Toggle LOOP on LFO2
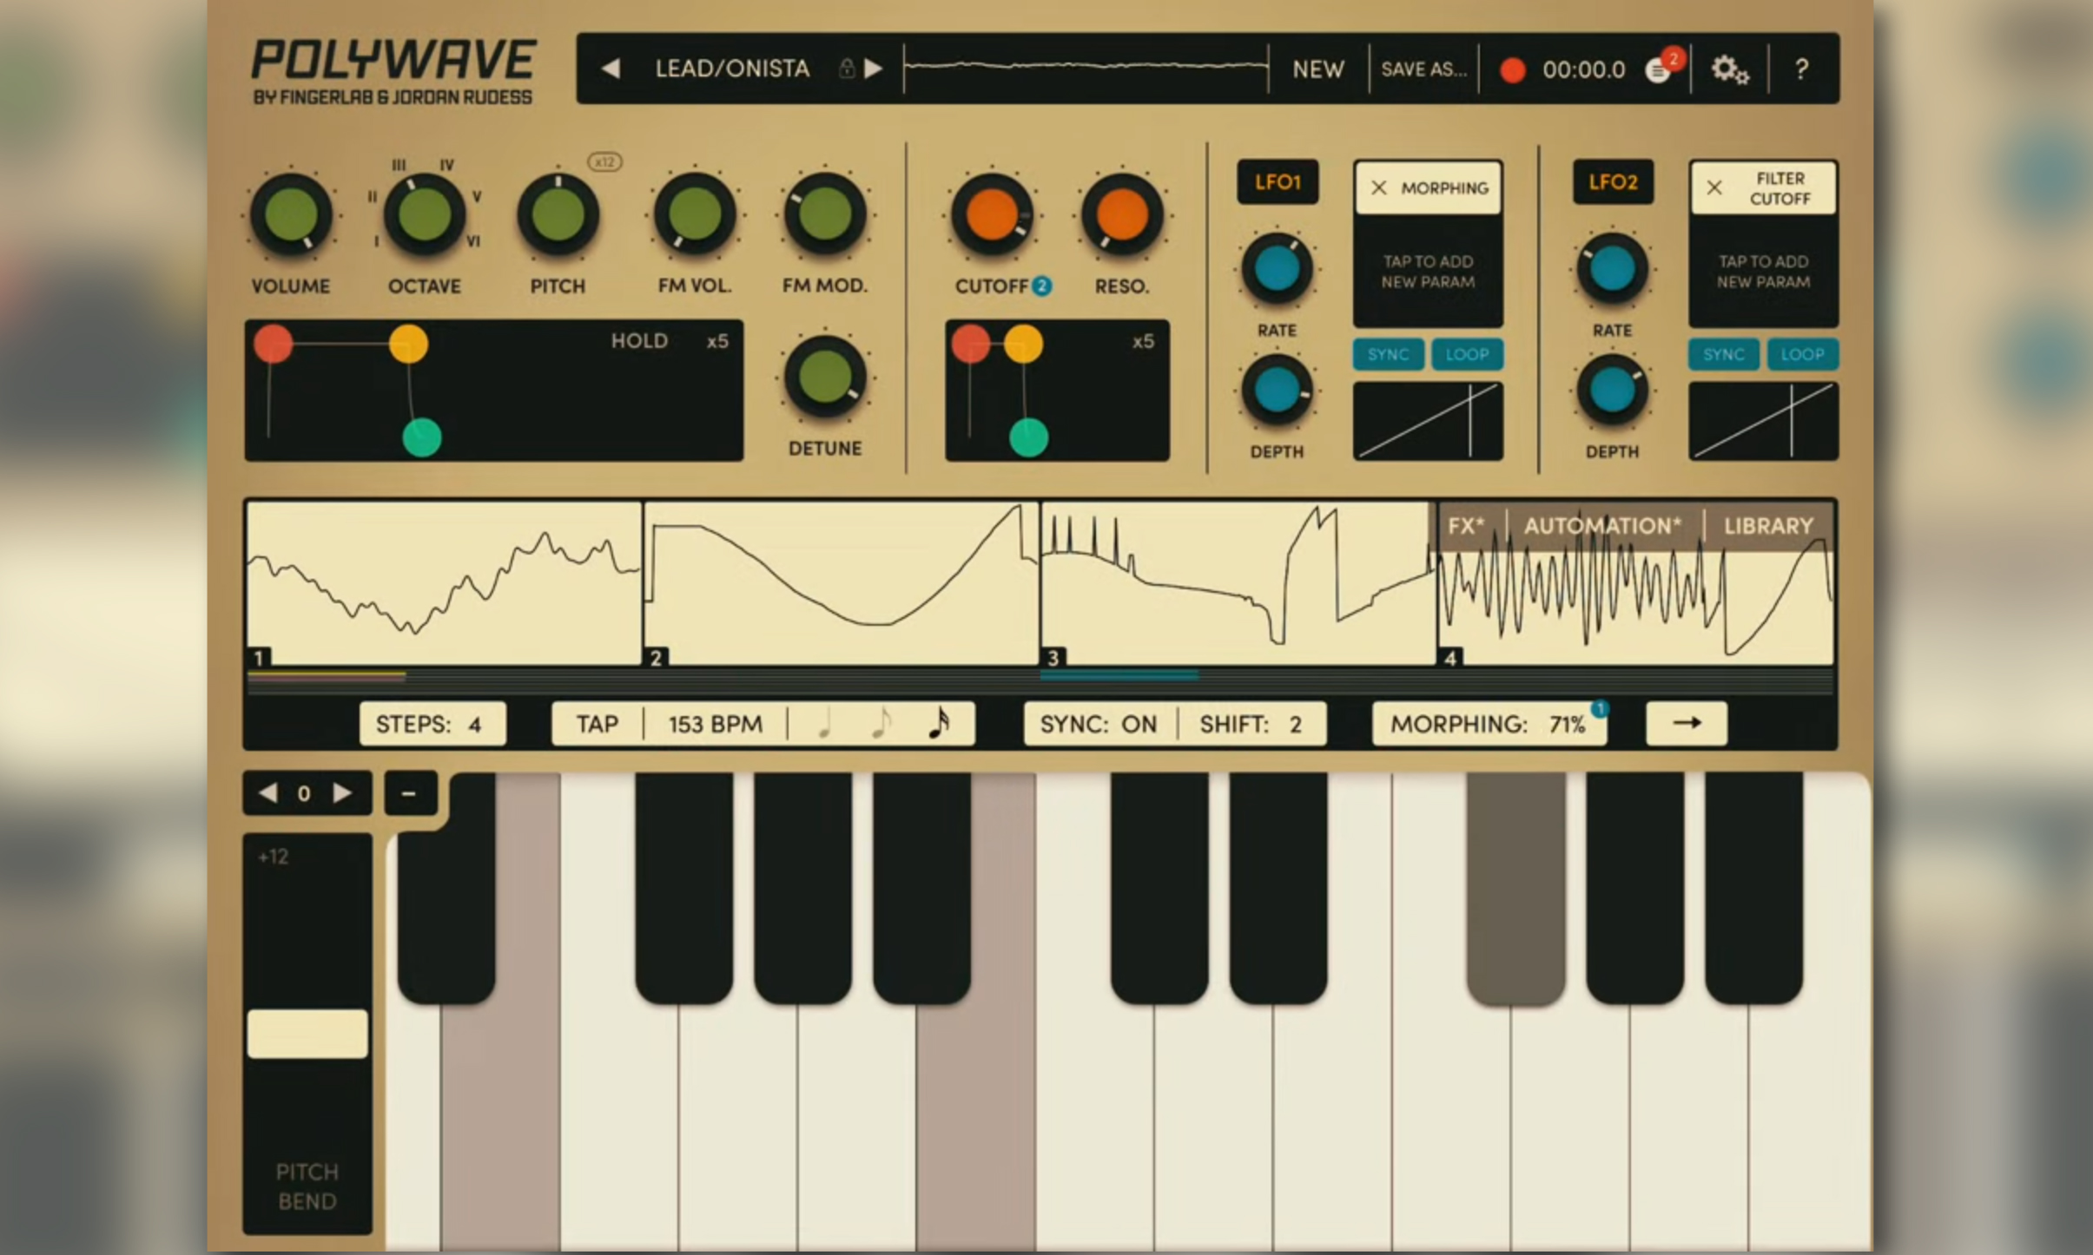This screenshot has height=1255, width=2093. [x=1802, y=353]
